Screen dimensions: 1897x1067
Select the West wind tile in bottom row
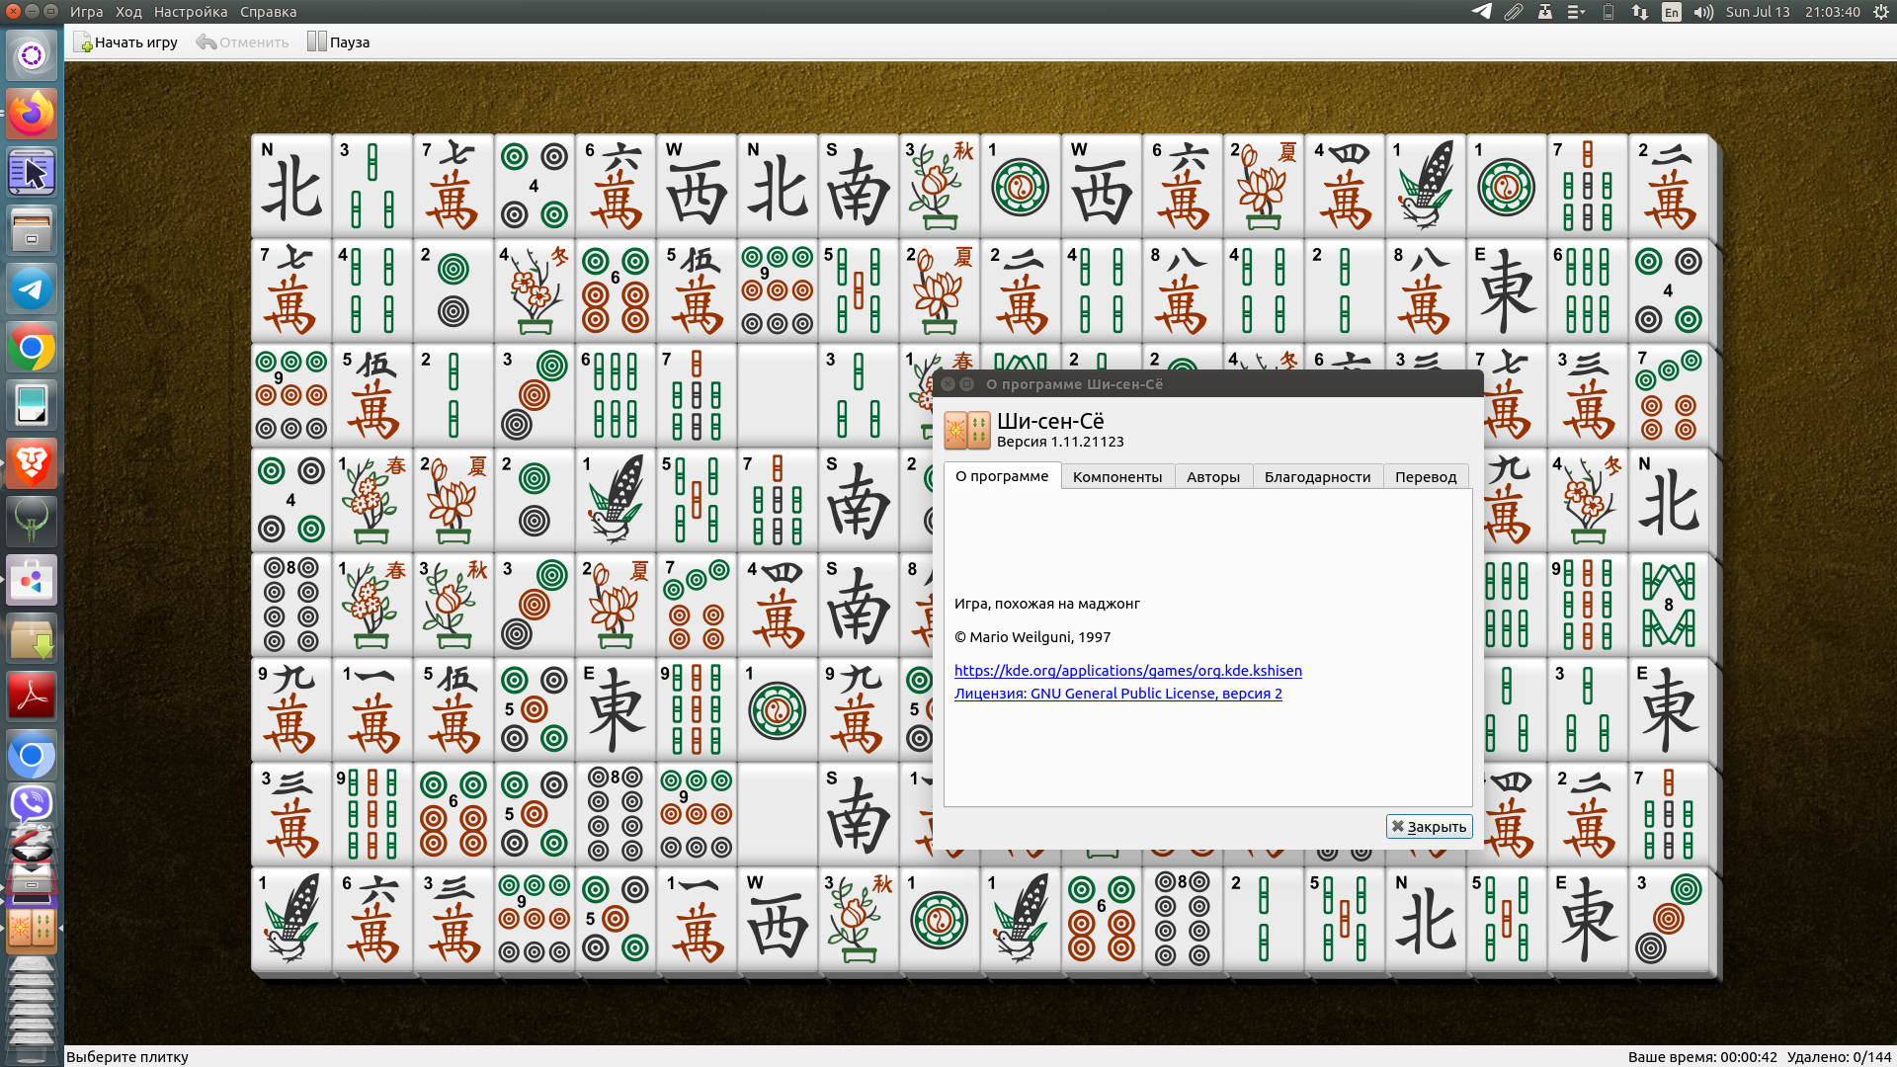778,919
